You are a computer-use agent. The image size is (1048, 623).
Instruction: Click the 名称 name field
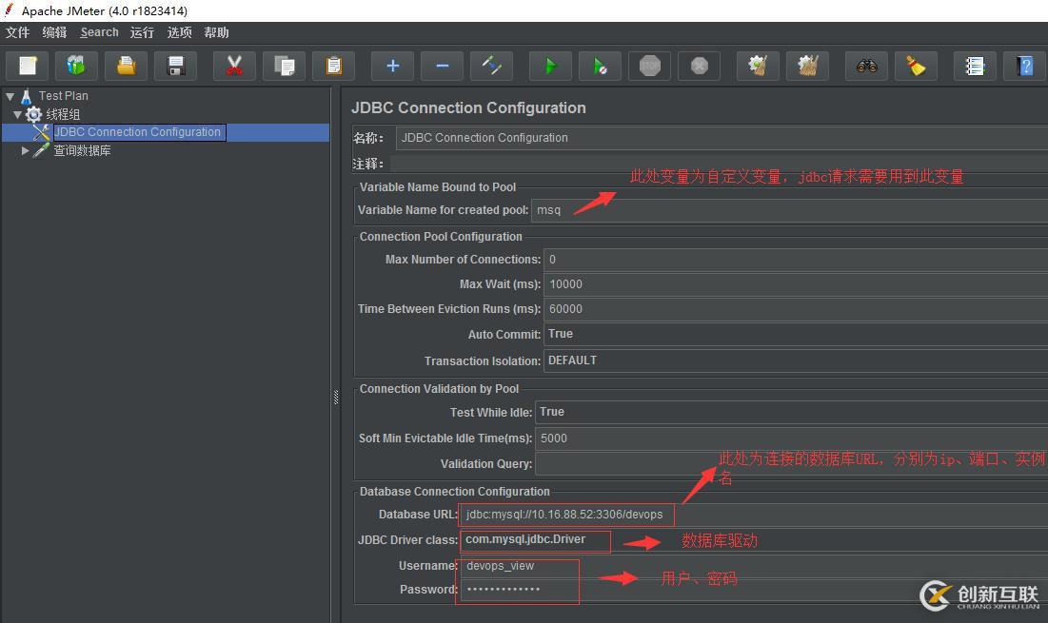click(x=722, y=138)
